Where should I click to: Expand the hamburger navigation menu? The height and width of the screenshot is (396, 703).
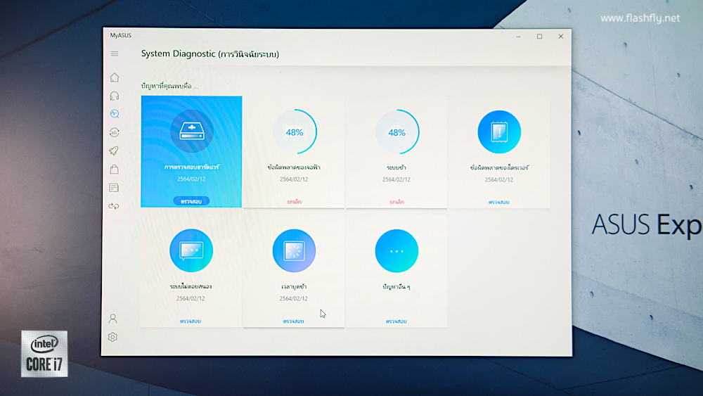115,54
